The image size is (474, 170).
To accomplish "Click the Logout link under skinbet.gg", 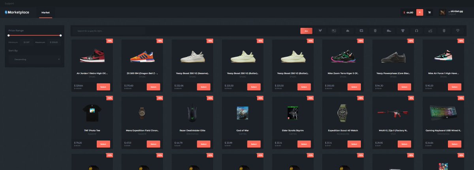I will click(x=452, y=14).
